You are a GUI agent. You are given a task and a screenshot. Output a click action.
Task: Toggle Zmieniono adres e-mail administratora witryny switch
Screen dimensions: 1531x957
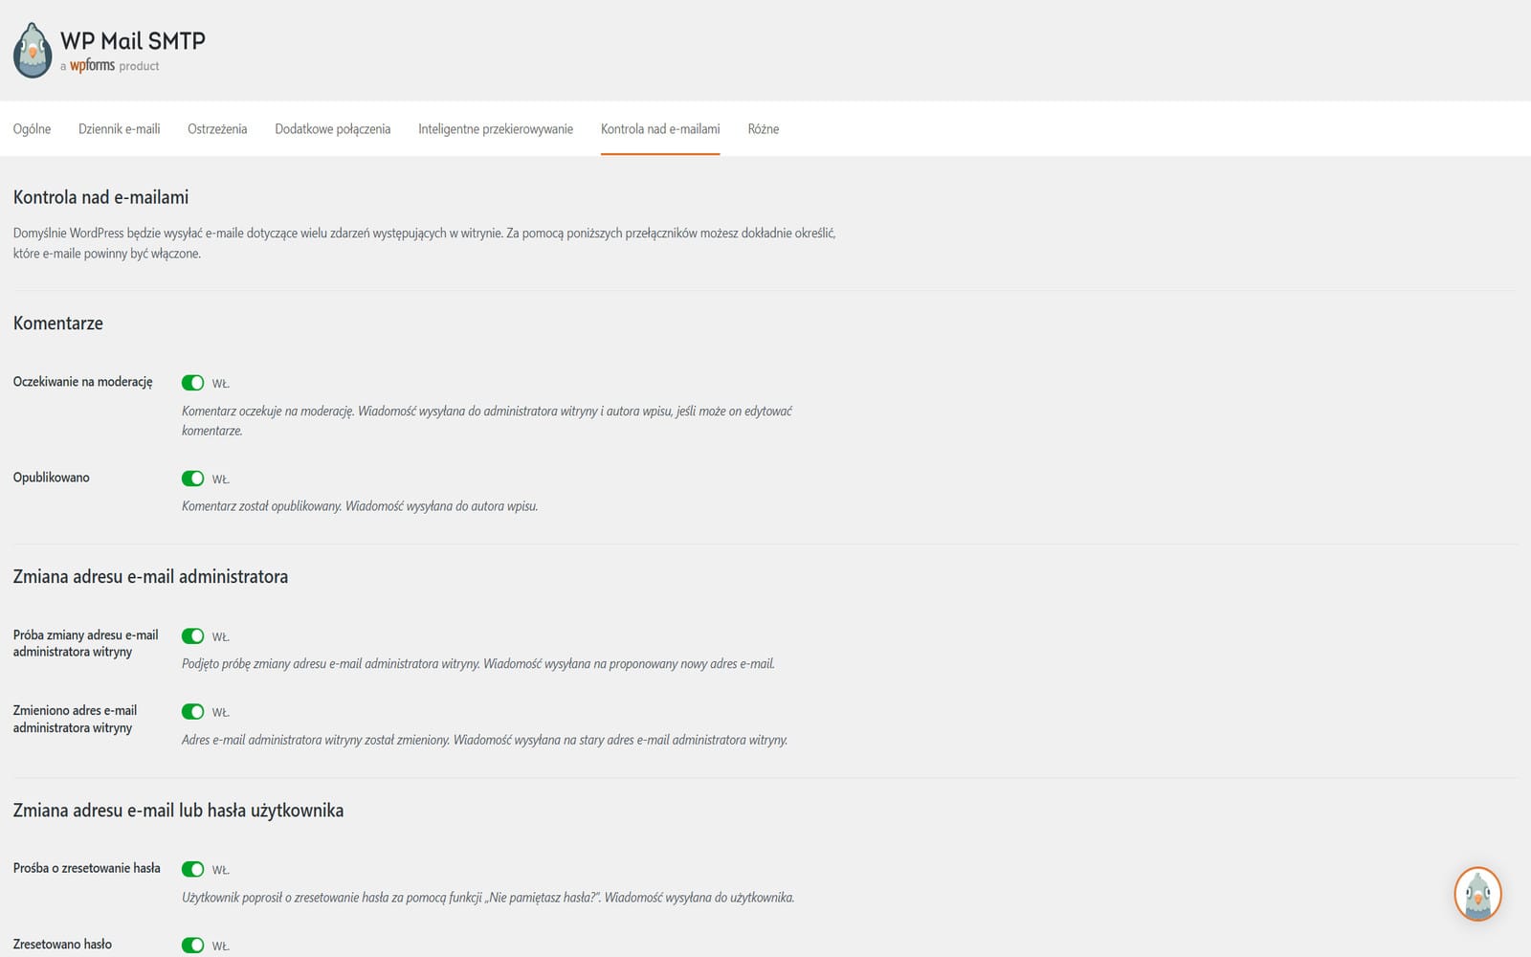(x=193, y=712)
